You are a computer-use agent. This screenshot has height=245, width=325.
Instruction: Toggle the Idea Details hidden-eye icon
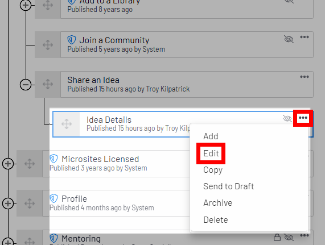pos(287,118)
